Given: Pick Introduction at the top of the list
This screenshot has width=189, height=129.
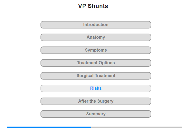Looking at the screenshot, I should [96, 25].
